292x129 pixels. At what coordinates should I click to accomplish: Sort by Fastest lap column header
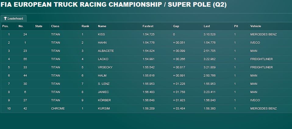pyautogui.click(x=148, y=26)
